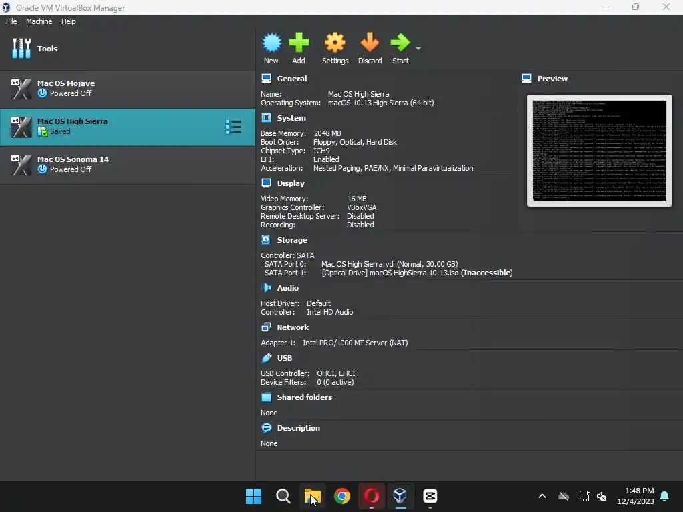This screenshot has height=512, width=683.
Task: Open File Explorer from taskbar
Action: tap(312, 496)
